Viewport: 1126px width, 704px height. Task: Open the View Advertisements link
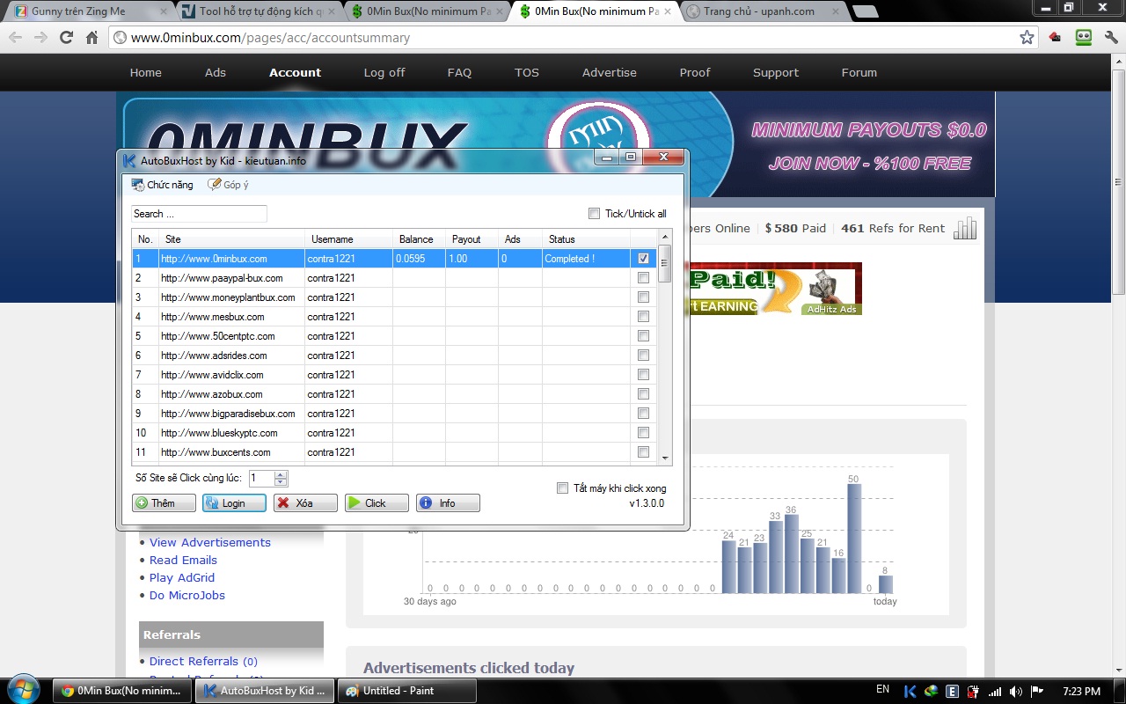point(210,543)
